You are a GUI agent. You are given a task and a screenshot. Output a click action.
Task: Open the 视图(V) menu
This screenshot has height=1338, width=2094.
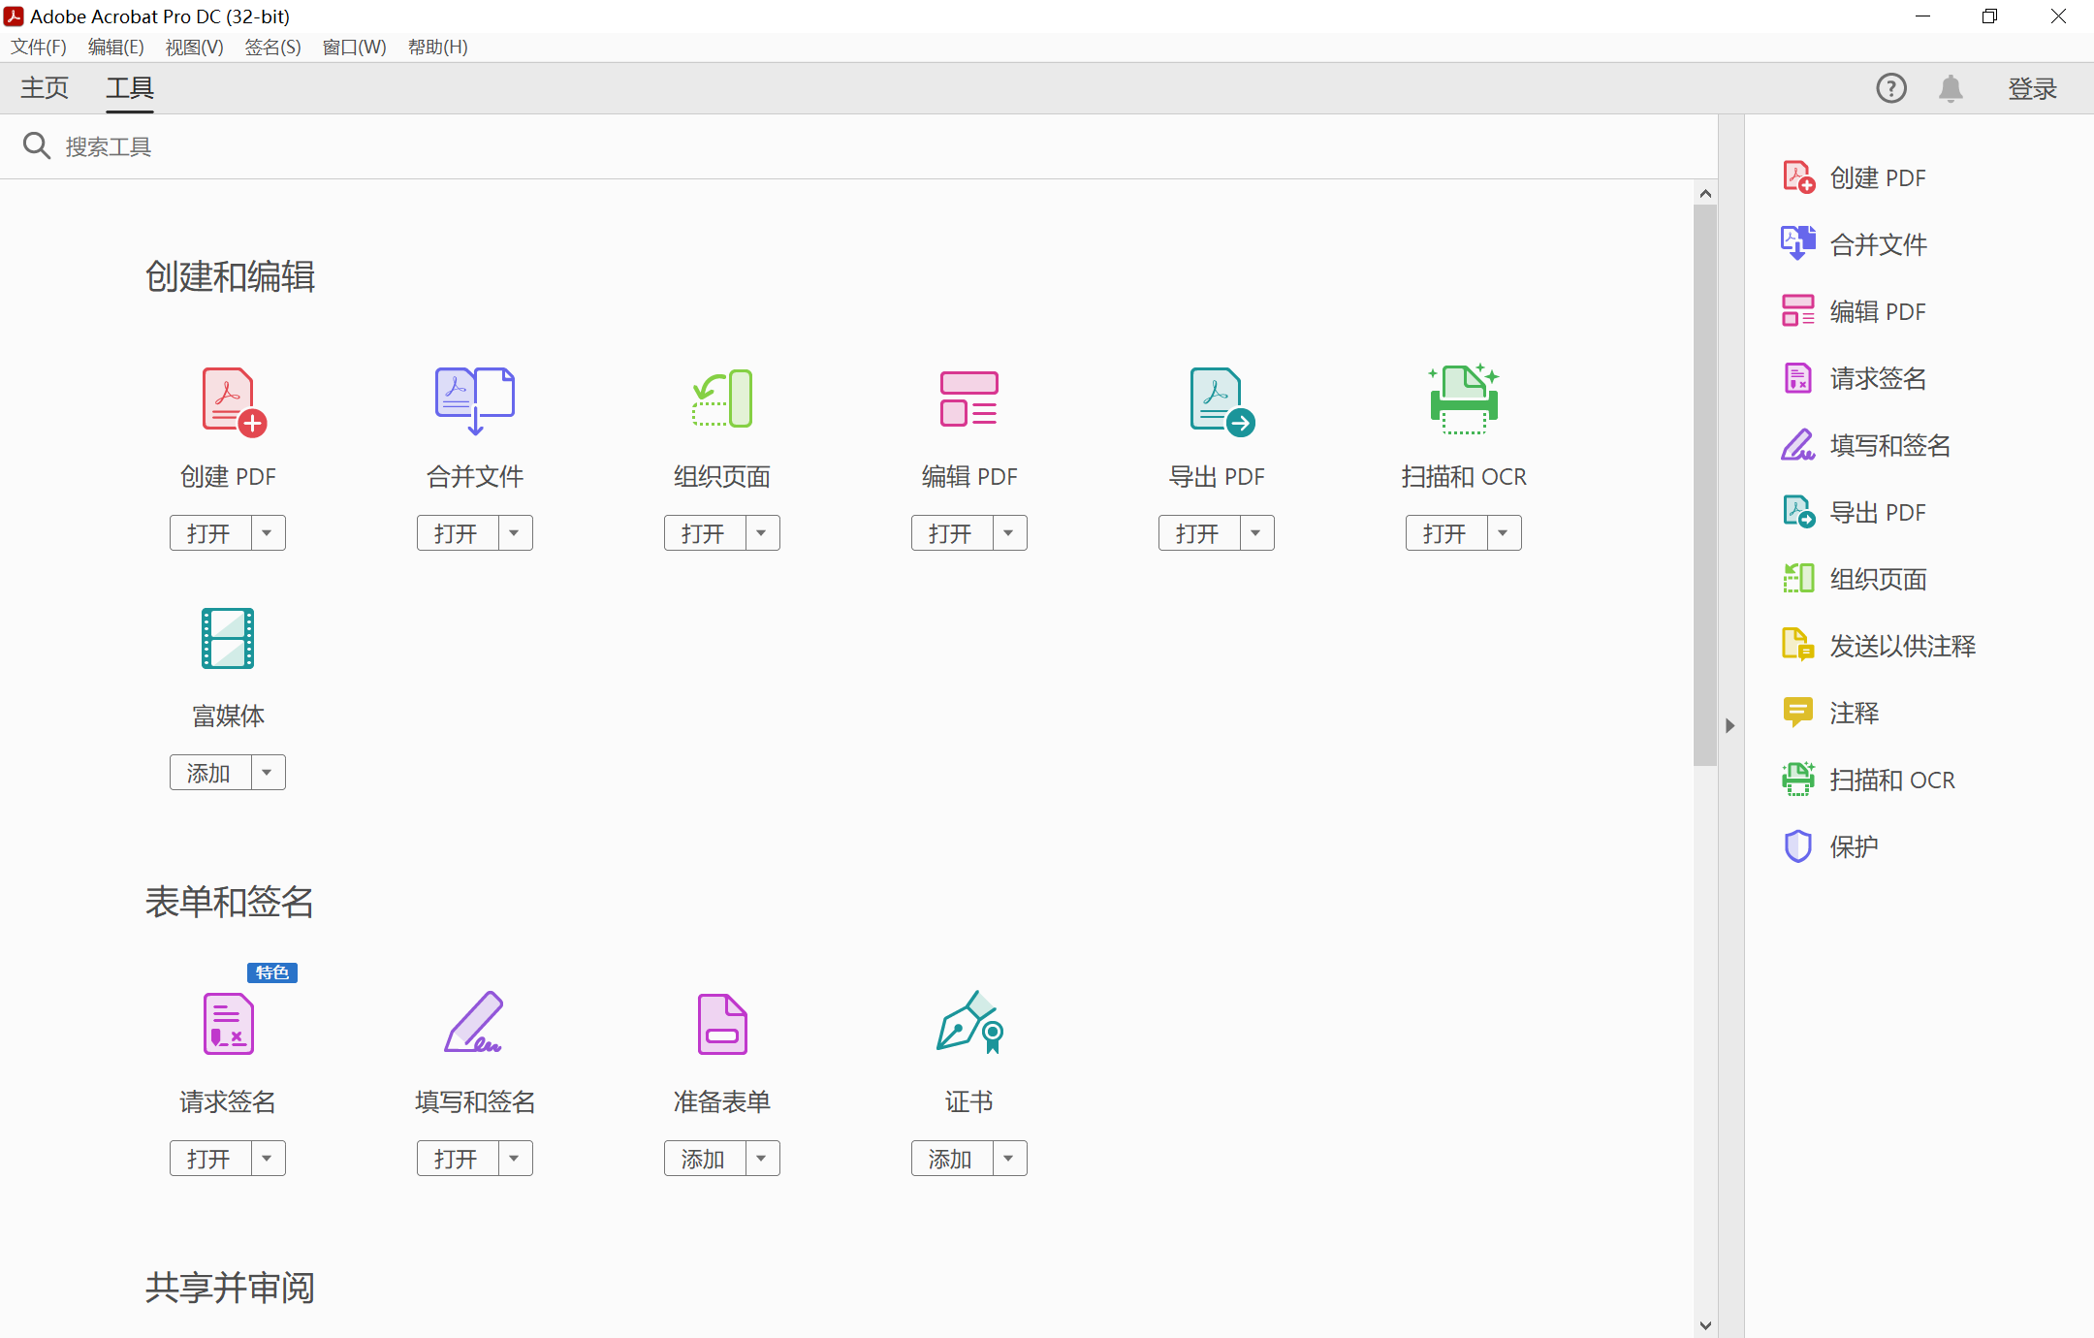[x=195, y=48]
